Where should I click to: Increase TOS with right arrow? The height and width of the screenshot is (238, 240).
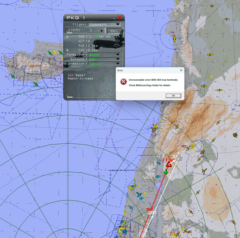click(x=118, y=37)
